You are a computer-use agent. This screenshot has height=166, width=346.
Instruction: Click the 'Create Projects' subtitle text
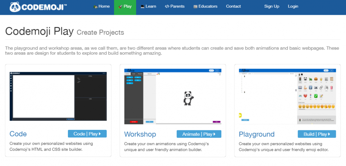click(100, 32)
